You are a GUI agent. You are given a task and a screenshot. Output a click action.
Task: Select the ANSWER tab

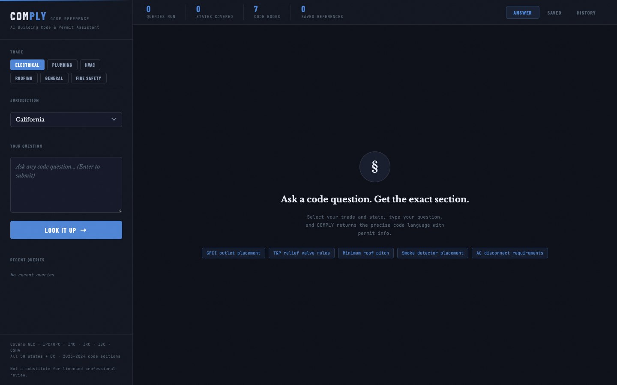[522, 13]
